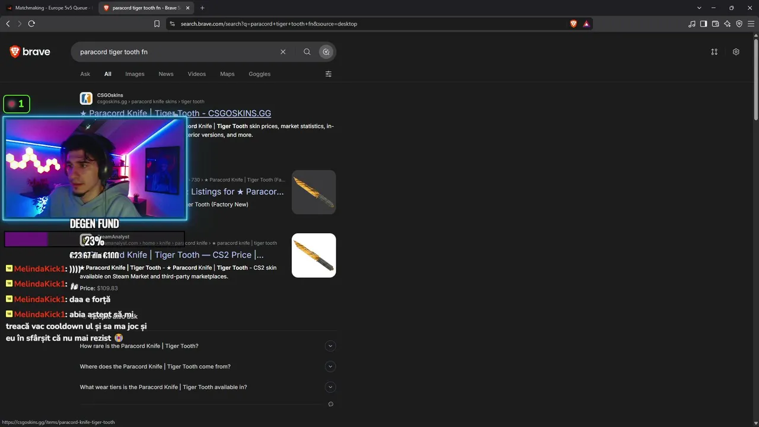Open the Maps results tab

click(x=227, y=74)
